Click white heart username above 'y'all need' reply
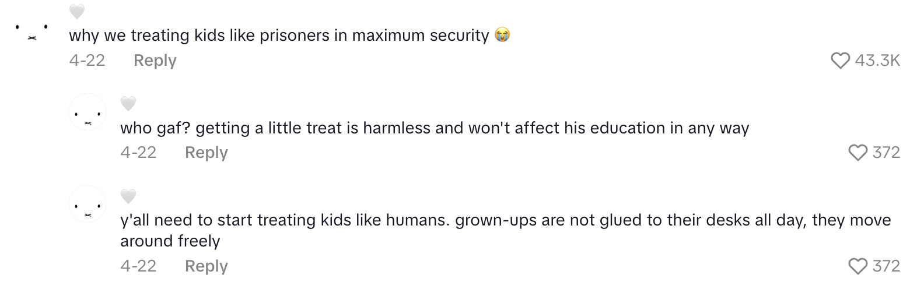The image size is (917, 289). pyautogui.click(x=128, y=196)
